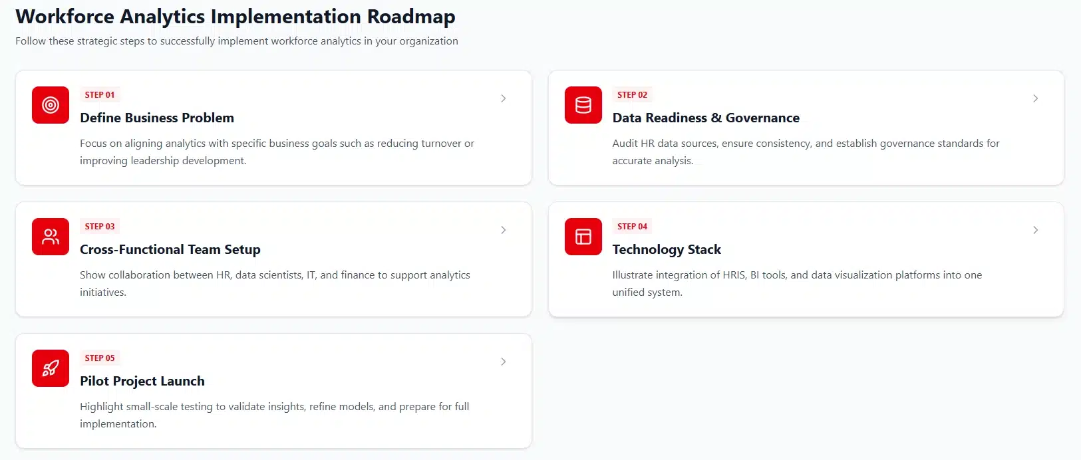Open Pilot Project Launch via its chevron
Viewport: 1081px width, 460px height.
pyautogui.click(x=504, y=362)
